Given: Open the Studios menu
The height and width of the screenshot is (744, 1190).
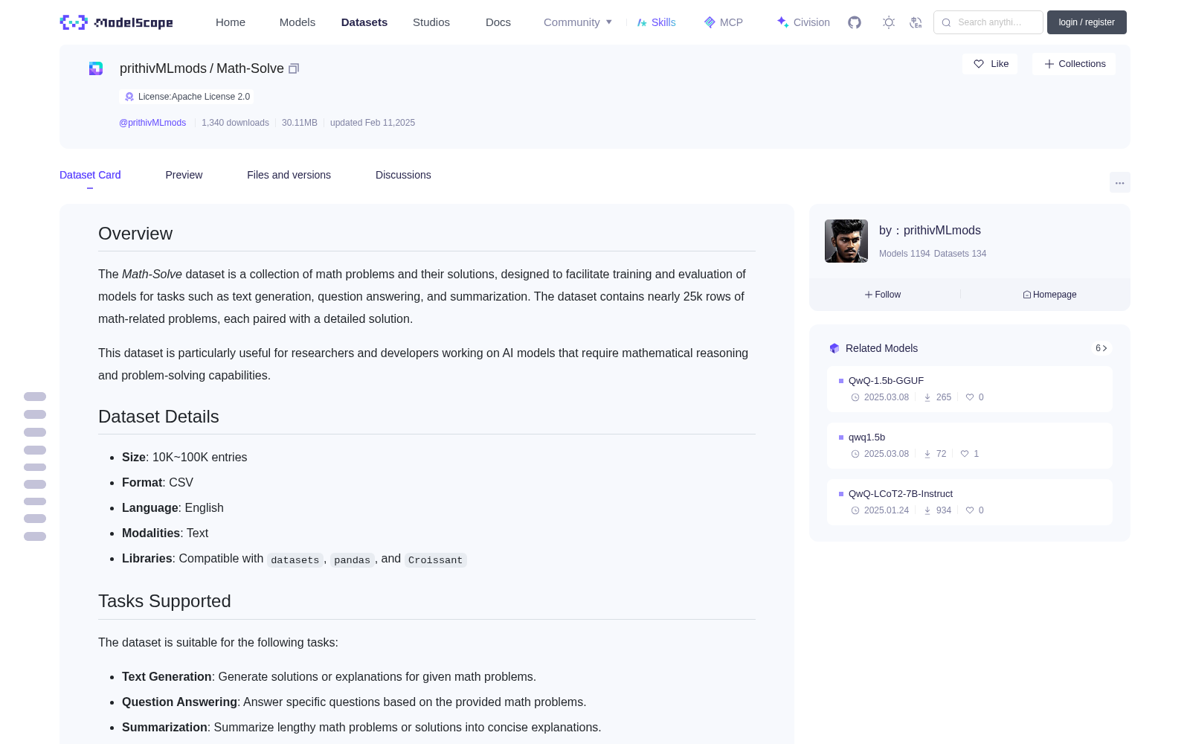Looking at the screenshot, I should click(431, 22).
